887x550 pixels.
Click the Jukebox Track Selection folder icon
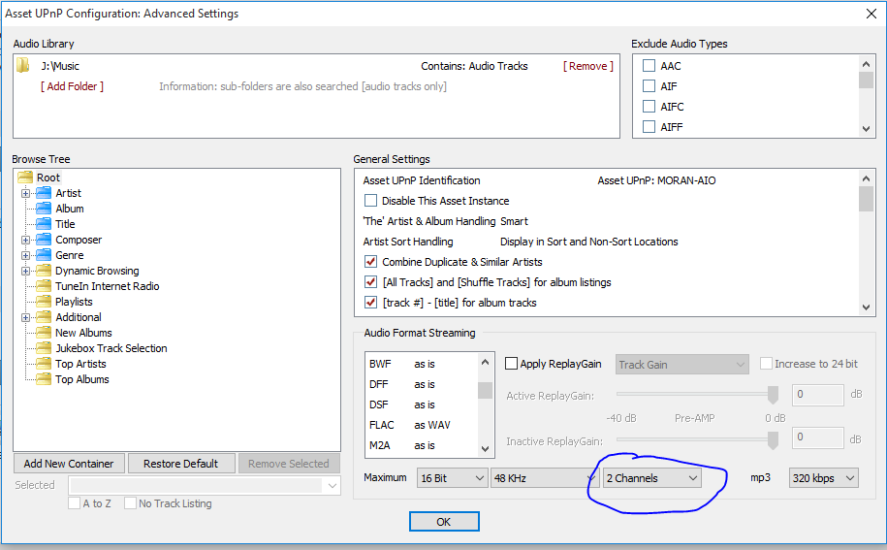point(44,348)
